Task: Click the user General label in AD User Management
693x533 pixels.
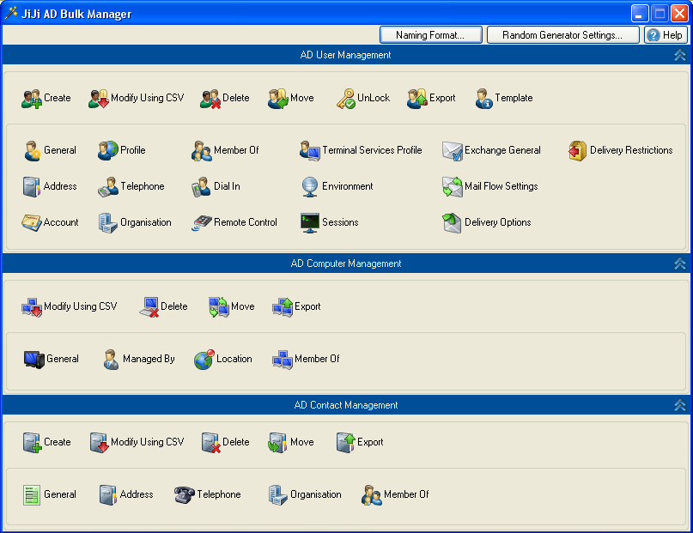Action: (60, 150)
